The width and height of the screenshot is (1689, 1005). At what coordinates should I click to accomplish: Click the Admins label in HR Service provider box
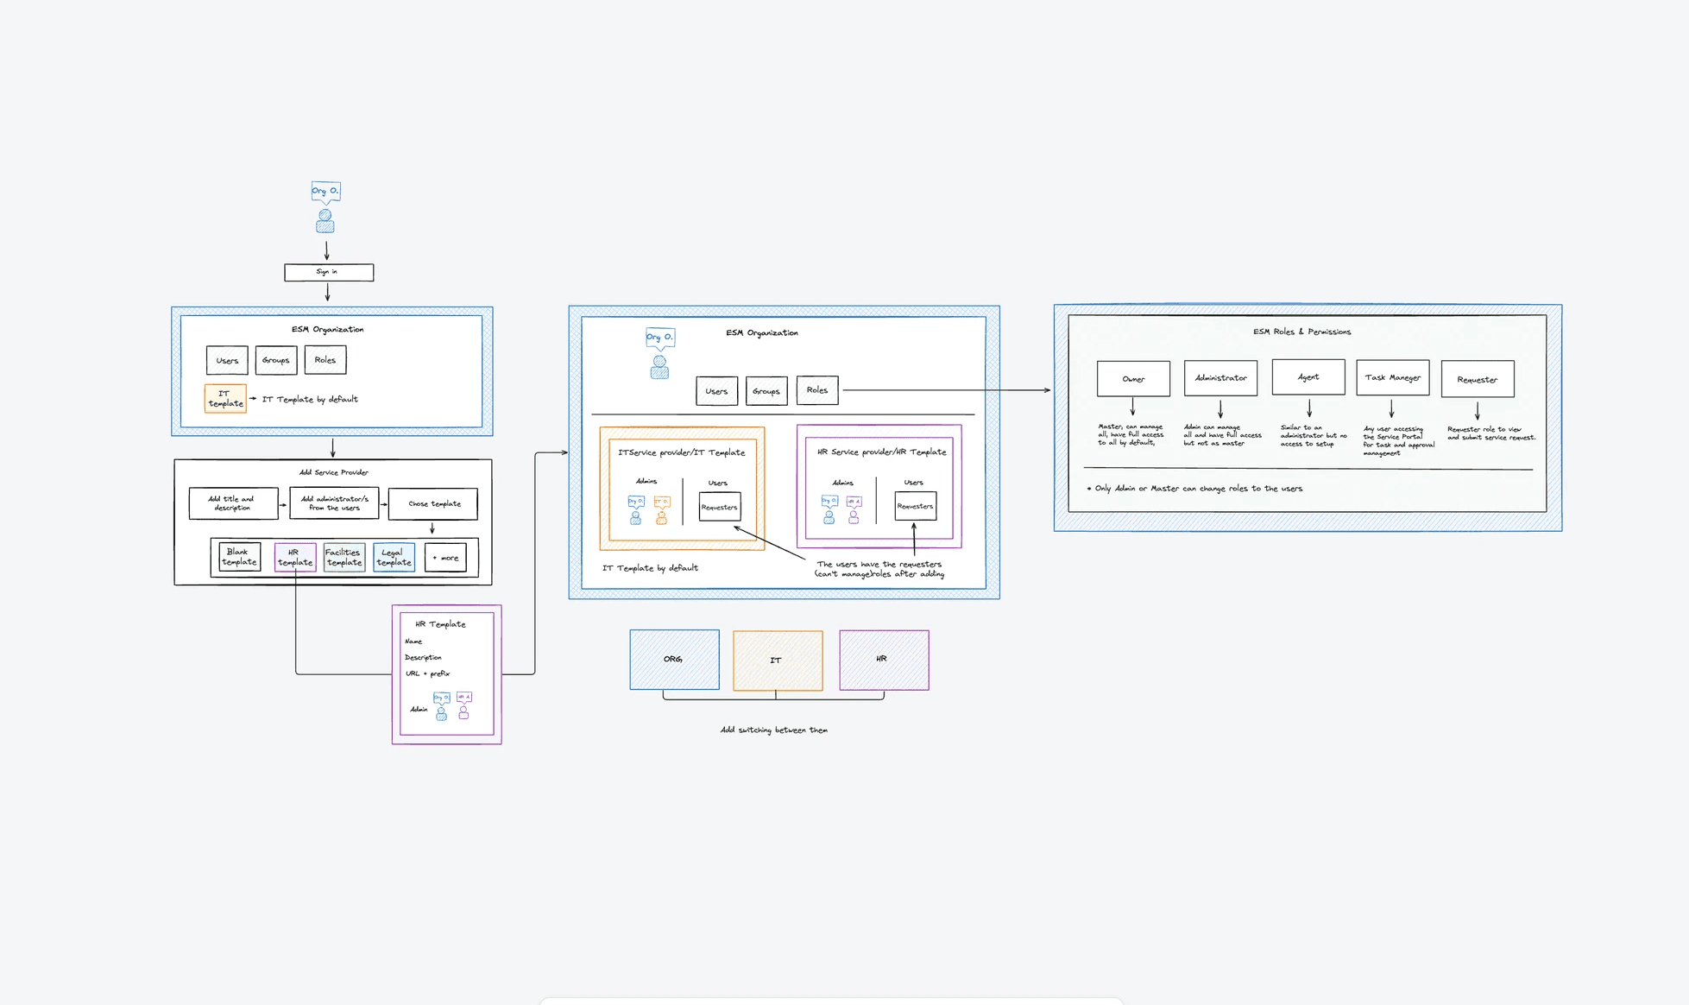click(842, 483)
